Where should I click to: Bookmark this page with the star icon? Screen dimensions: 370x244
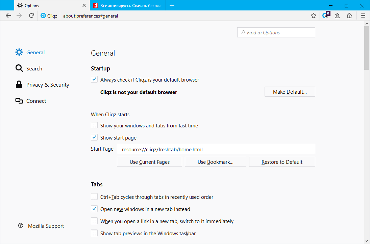coord(314,16)
